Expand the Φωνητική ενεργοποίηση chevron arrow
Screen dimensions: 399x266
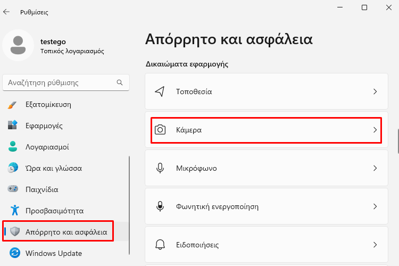click(x=375, y=206)
